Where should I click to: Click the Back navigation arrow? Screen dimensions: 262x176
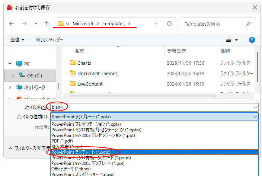[x=12, y=23]
